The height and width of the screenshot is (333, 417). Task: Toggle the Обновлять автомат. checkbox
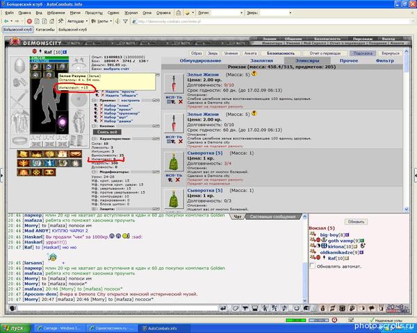coord(313,265)
